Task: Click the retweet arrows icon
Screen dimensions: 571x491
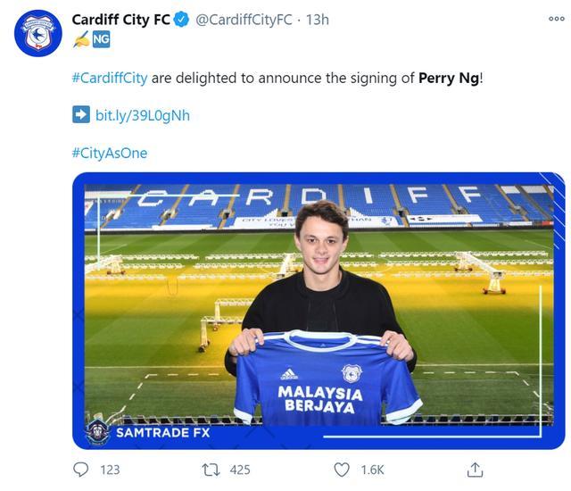Action: tap(211, 469)
